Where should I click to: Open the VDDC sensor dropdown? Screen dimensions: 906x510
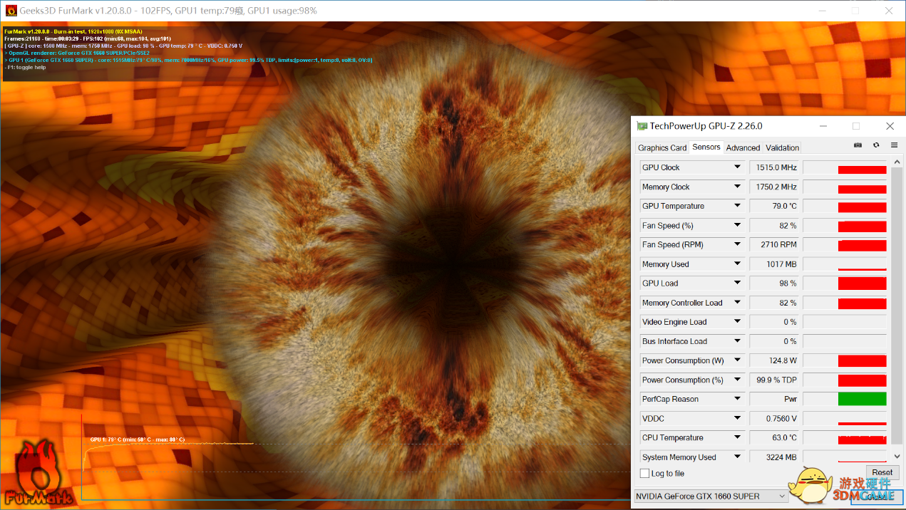(738, 418)
